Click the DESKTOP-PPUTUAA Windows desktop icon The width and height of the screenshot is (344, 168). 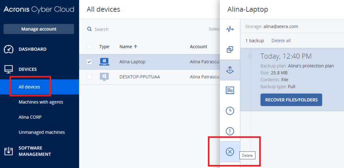pyautogui.click(x=104, y=77)
